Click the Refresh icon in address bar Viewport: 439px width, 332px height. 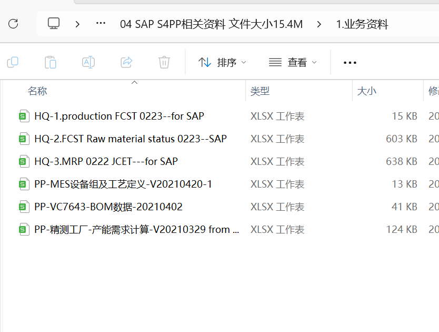(13, 24)
